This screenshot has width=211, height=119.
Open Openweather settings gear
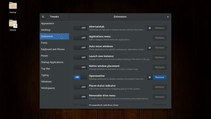pos(150,77)
